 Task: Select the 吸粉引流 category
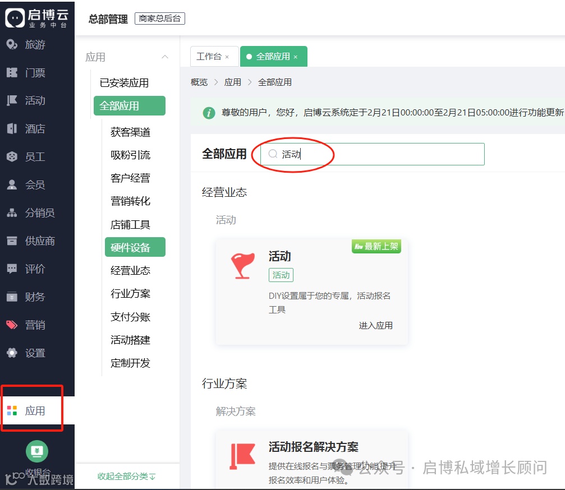pyautogui.click(x=130, y=155)
